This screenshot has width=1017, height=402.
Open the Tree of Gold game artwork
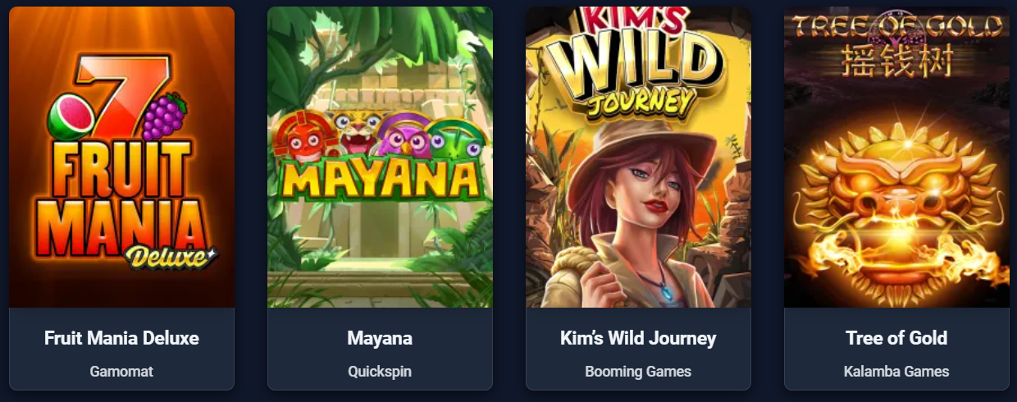pyautogui.click(x=896, y=158)
